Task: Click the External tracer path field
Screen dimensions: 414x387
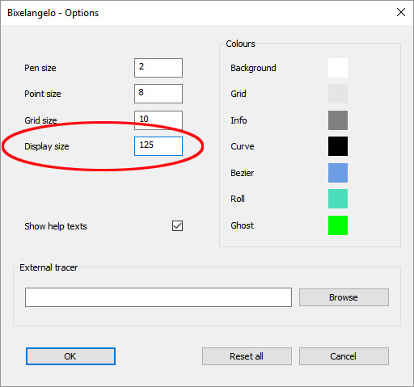Action: [x=158, y=297]
